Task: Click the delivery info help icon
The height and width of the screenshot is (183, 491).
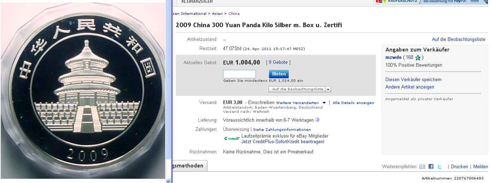Action: (317, 120)
